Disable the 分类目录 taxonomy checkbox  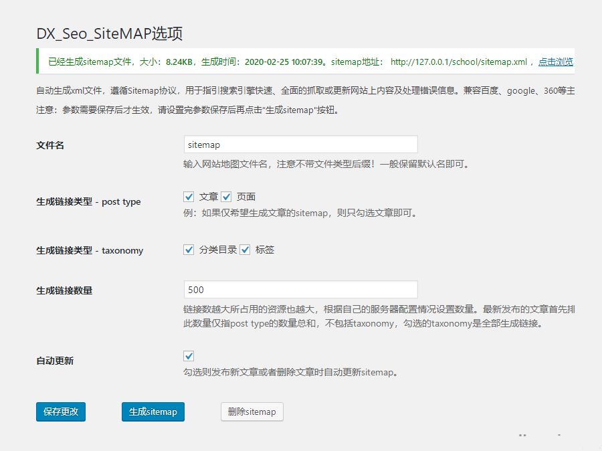188,249
